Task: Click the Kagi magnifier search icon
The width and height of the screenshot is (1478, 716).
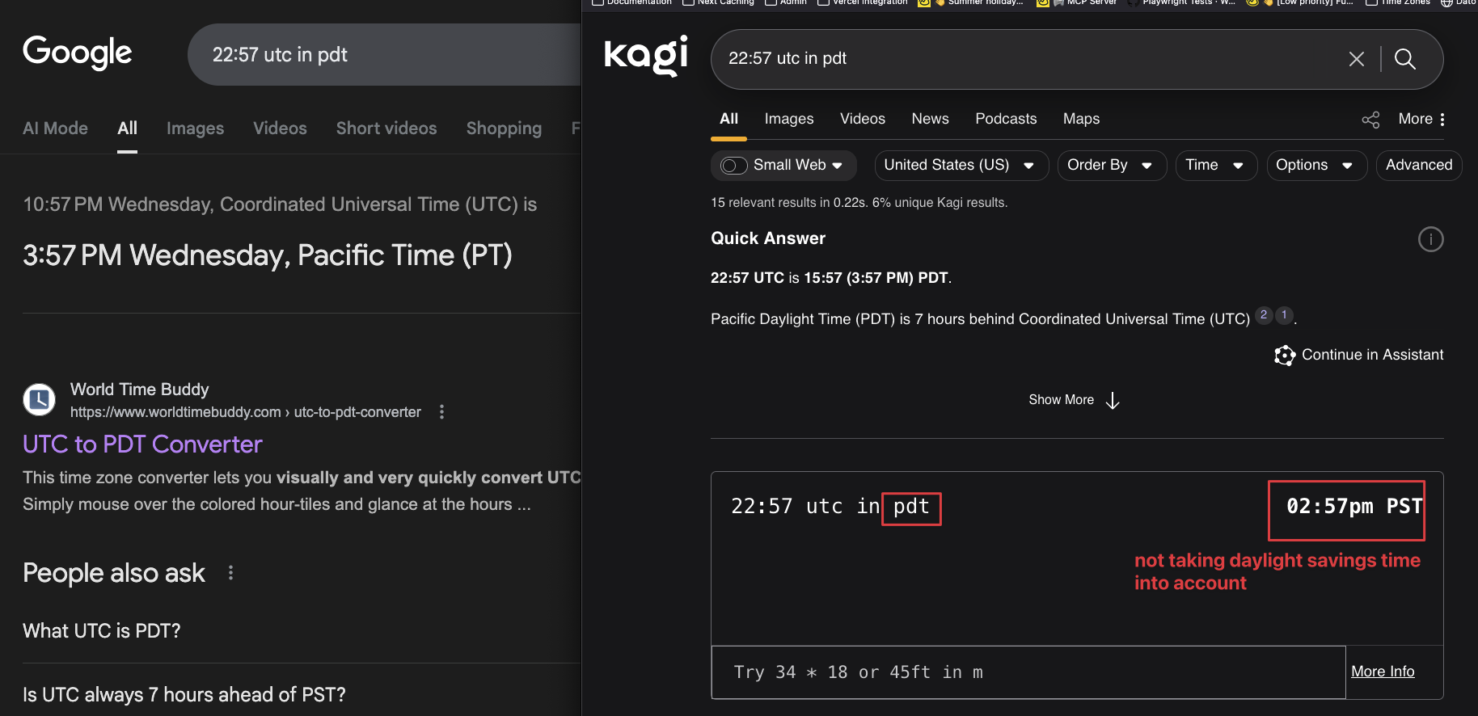Action: point(1405,59)
